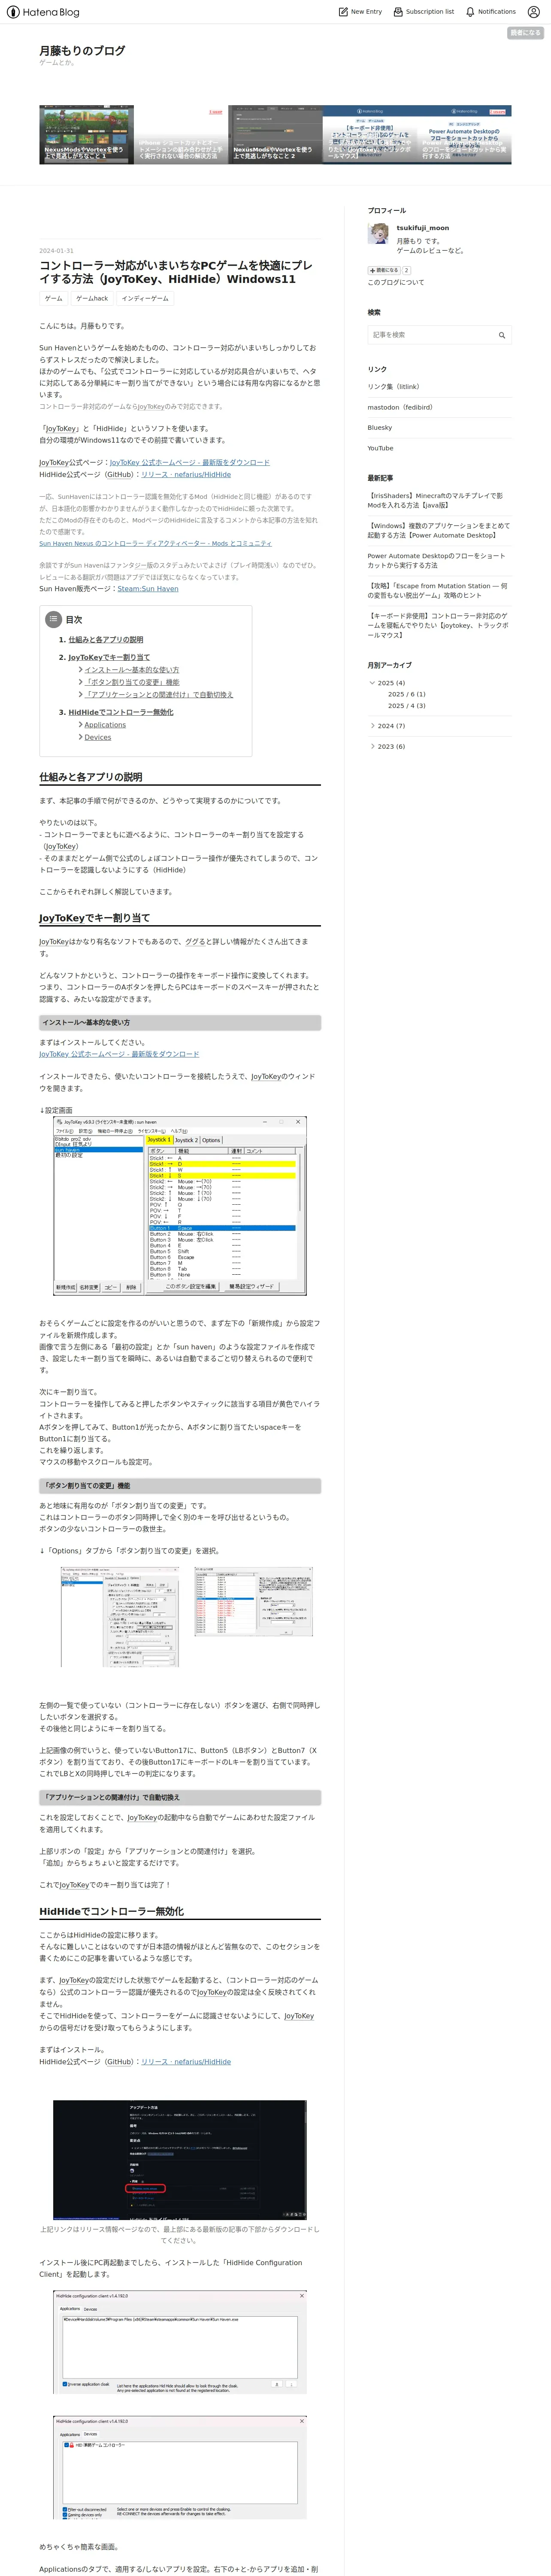Open carousel card 【キーボード非使用】
Image resolution: width=551 pixels, height=2576 pixels.
(x=370, y=135)
